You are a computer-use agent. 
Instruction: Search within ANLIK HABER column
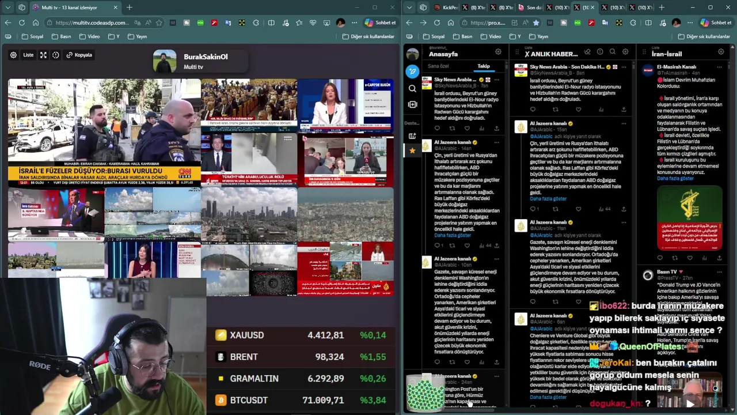point(613,52)
